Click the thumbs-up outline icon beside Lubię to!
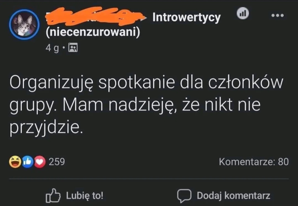Viewport: 298px width, 206px height. 53,196
